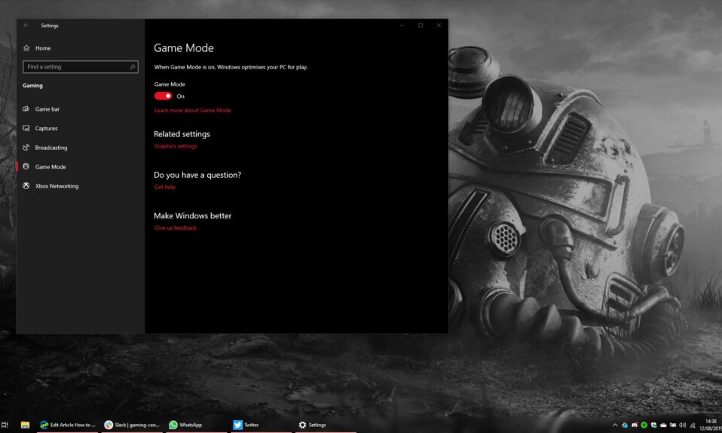Turn off the Game Mode toggle

click(163, 96)
